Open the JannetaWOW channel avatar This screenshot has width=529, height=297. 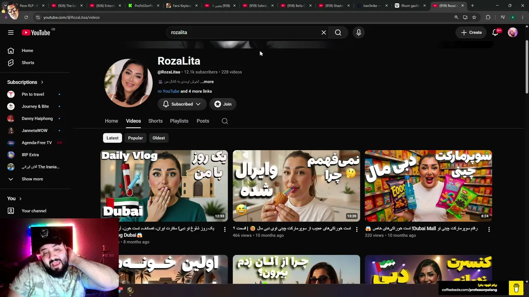11,130
